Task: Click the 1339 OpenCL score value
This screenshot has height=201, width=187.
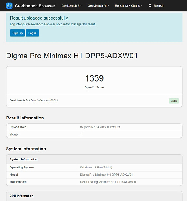Action: [x=94, y=78]
